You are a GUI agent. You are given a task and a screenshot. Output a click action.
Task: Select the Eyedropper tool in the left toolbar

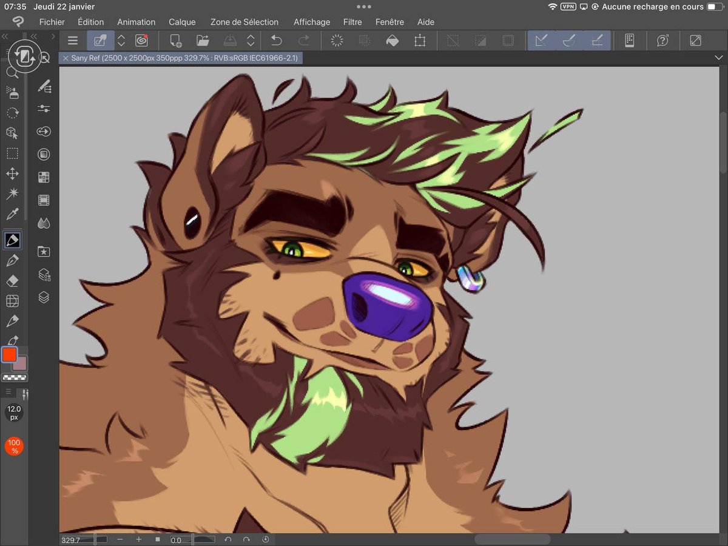coord(12,214)
